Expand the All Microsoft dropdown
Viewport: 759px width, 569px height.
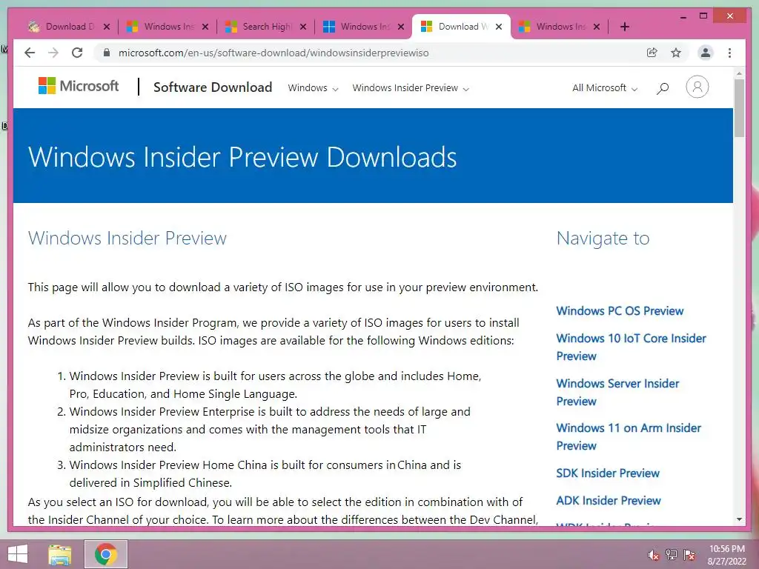(605, 88)
